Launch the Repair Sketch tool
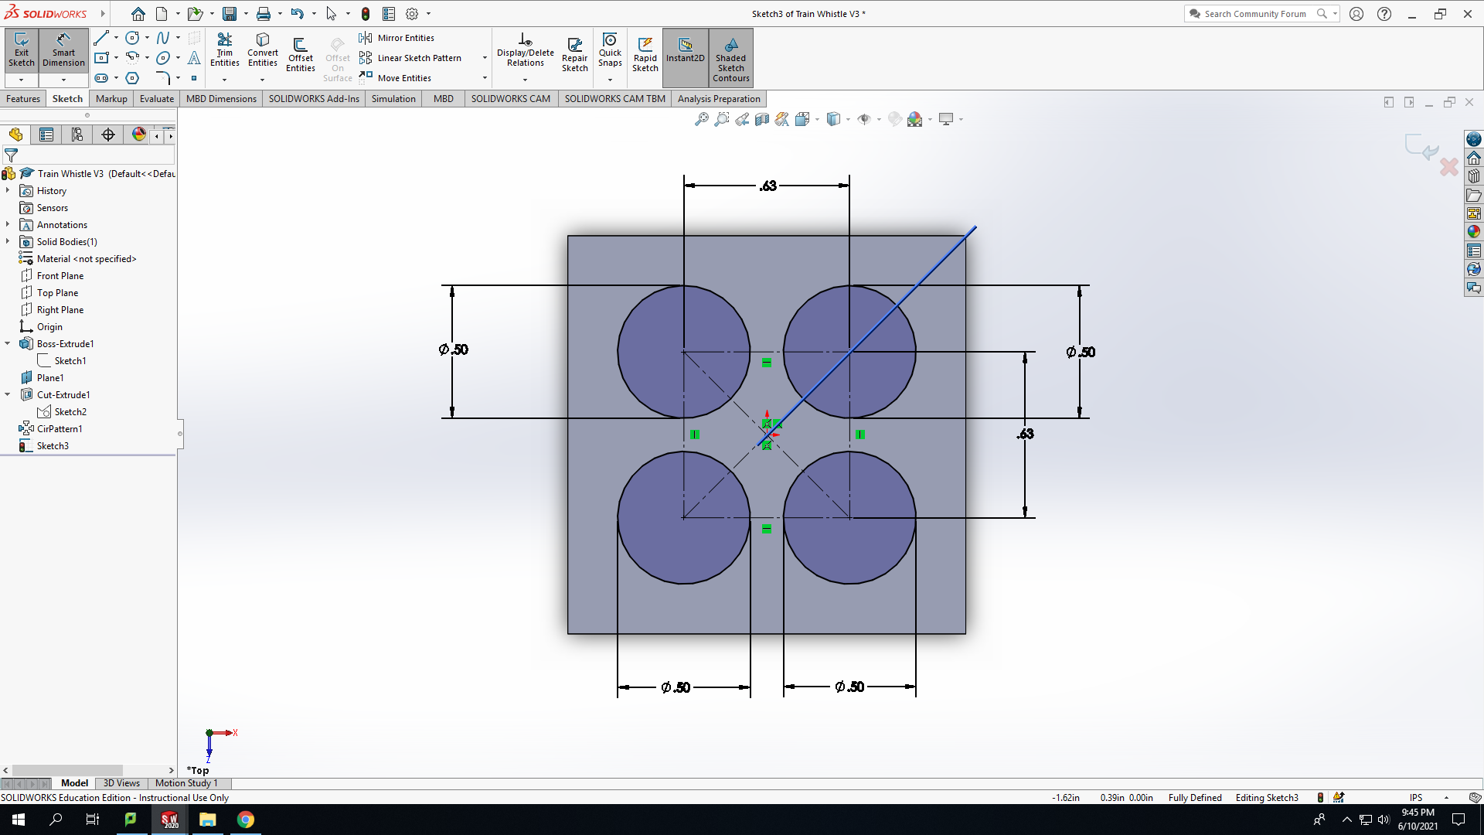1484x835 pixels. [574, 54]
